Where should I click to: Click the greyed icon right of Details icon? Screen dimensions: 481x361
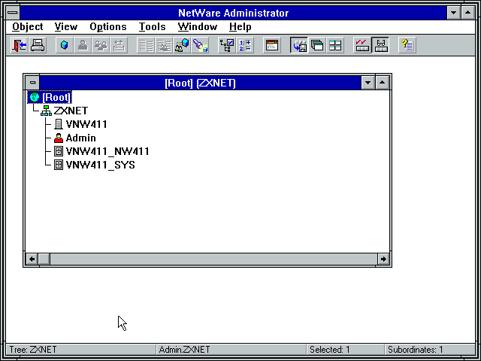[x=164, y=45]
